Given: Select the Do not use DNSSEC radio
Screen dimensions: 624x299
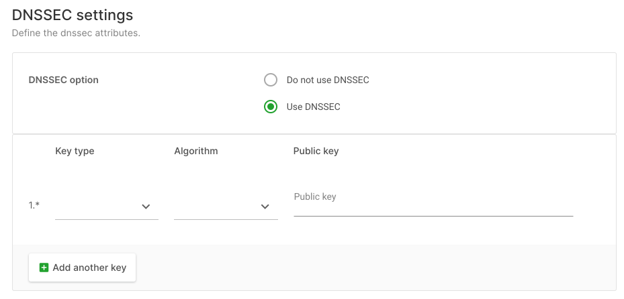Looking at the screenshot, I should click(x=271, y=80).
